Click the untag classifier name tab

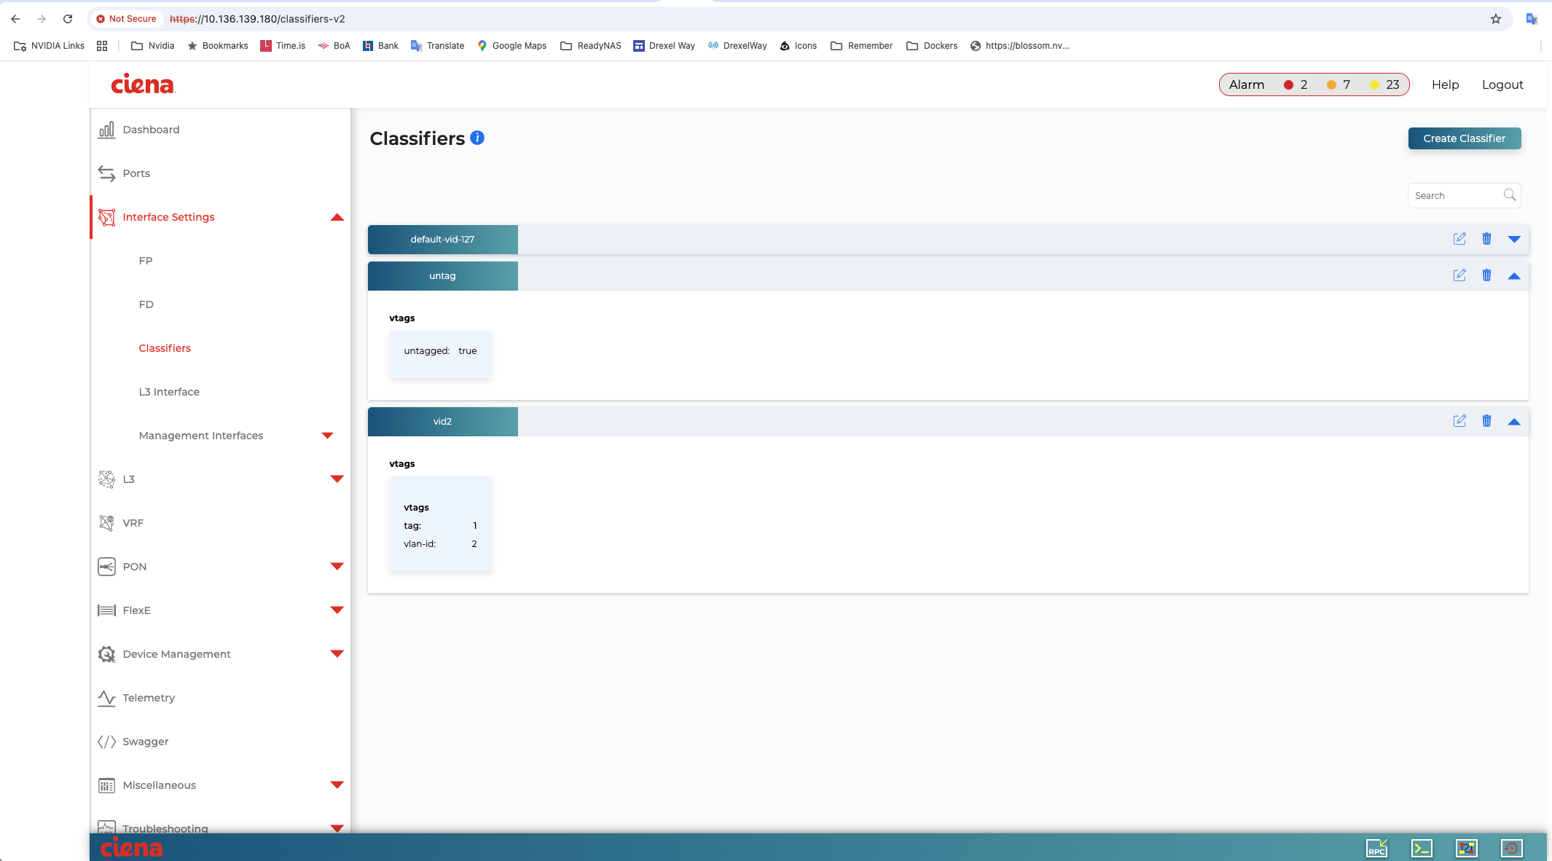point(442,275)
